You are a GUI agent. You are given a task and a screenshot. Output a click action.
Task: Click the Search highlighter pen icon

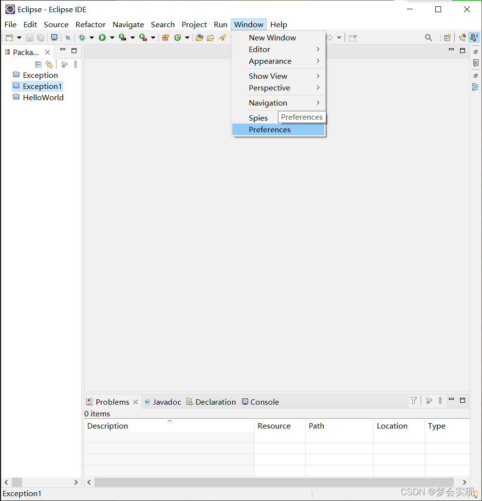tap(222, 38)
